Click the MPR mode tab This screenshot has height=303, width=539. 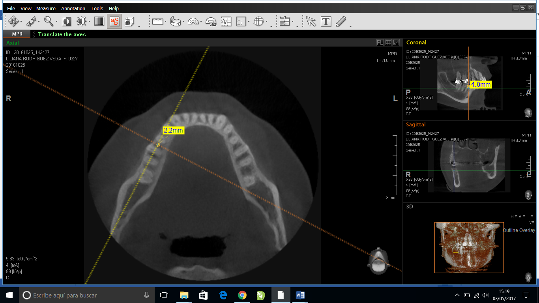[x=17, y=34]
